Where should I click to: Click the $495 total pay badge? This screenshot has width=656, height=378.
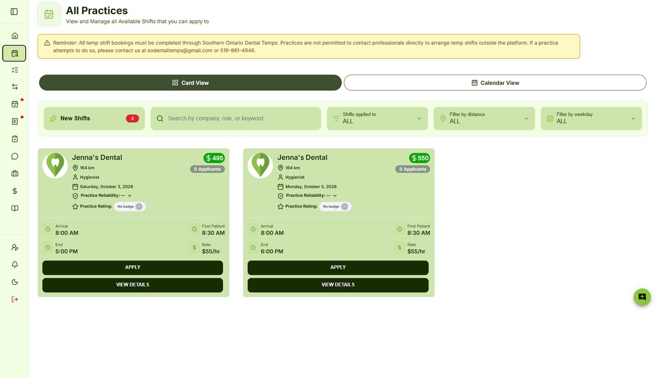point(214,158)
